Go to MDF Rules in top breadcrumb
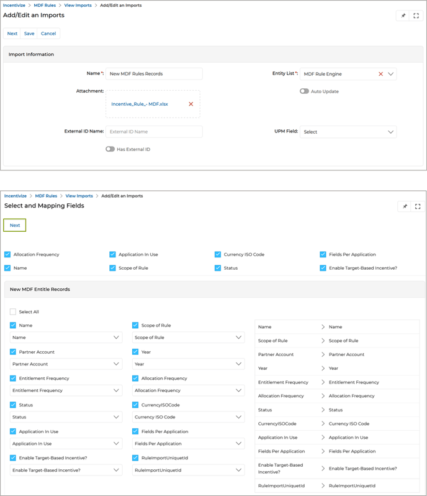 click(x=45, y=5)
